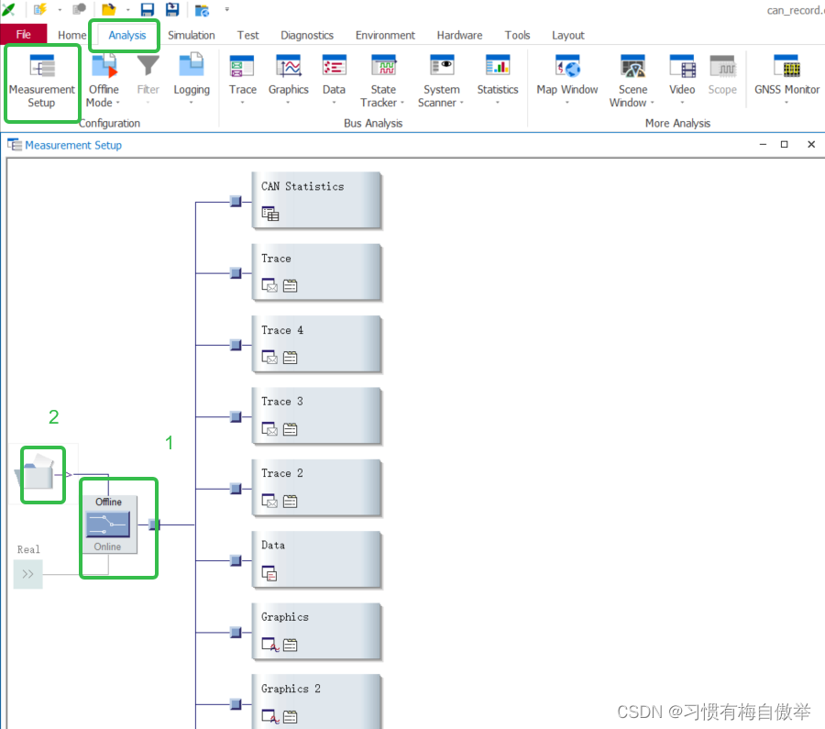Click the Filter funnel icon
Image resolution: width=825 pixels, height=729 pixels.
pos(148,66)
